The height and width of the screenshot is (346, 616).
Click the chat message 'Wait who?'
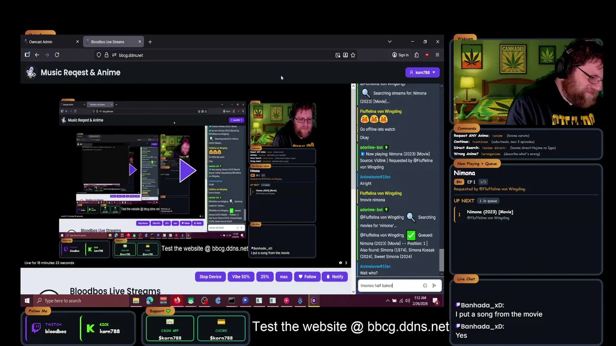coord(369,273)
